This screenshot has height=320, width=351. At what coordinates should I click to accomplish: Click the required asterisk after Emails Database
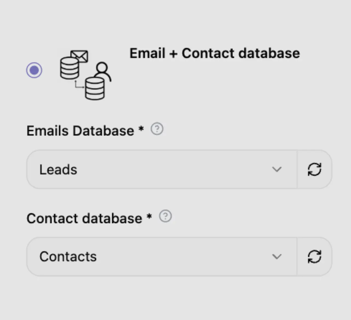click(141, 128)
